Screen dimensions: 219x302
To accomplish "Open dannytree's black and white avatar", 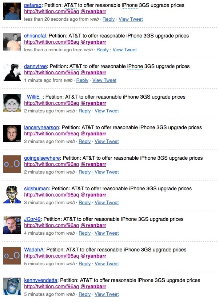I will (12, 72).
